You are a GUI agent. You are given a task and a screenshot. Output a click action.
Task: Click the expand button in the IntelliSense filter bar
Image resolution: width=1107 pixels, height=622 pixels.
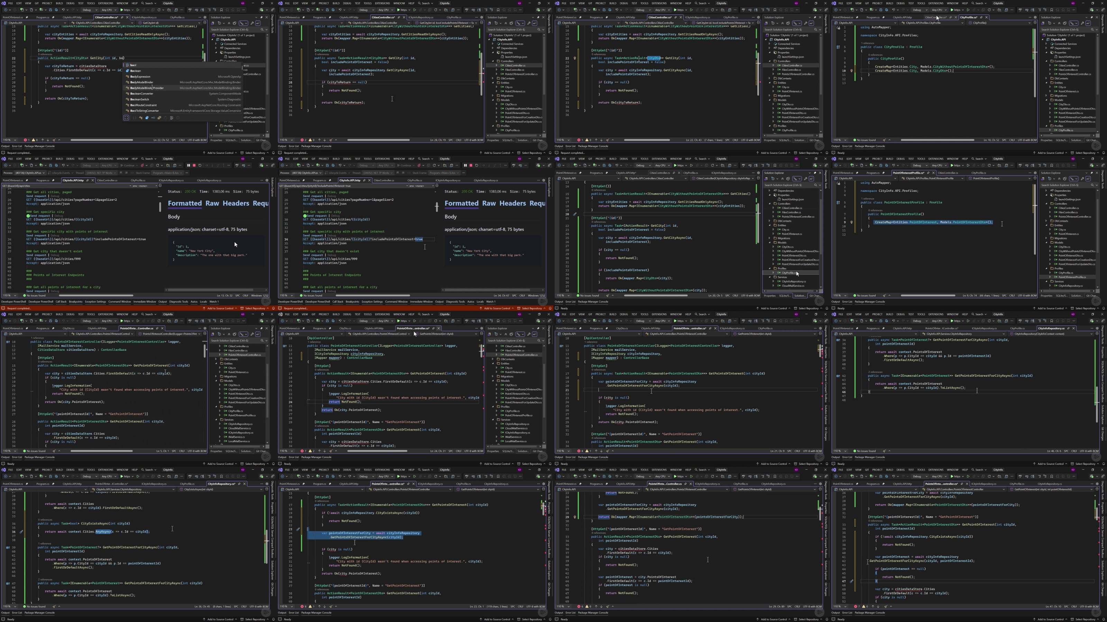coord(126,118)
